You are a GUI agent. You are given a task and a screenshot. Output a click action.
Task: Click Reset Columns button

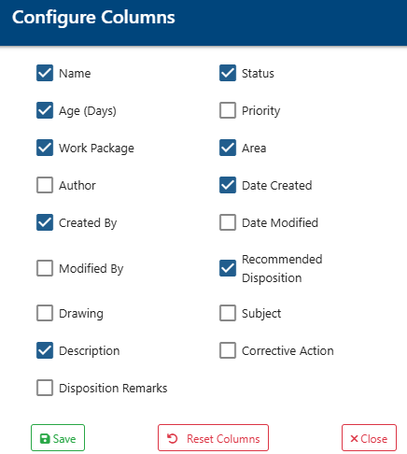click(x=213, y=437)
